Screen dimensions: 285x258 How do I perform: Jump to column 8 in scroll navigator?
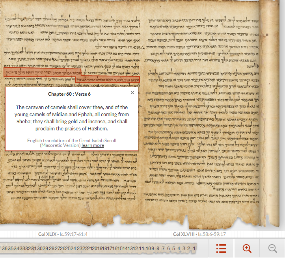(158, 249)
